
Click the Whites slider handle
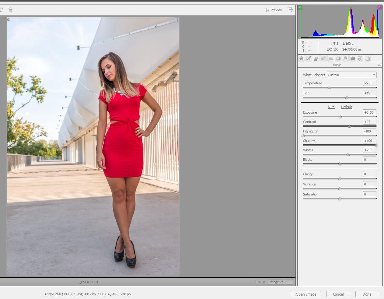pyautogui.click(x=348, y=155)
